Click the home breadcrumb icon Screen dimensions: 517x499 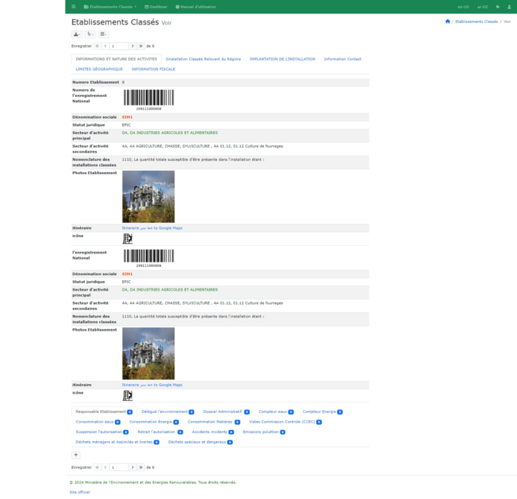(x=447, y=22)
